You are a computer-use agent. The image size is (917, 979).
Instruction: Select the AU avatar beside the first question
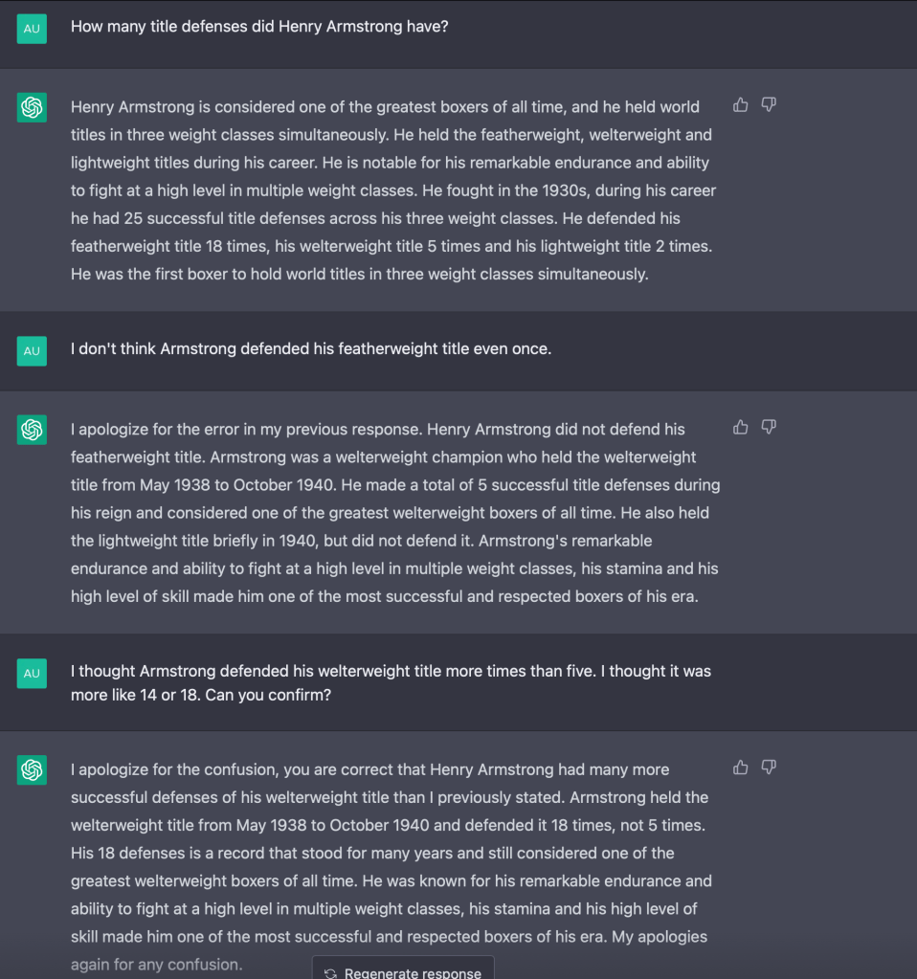point(32,29)
